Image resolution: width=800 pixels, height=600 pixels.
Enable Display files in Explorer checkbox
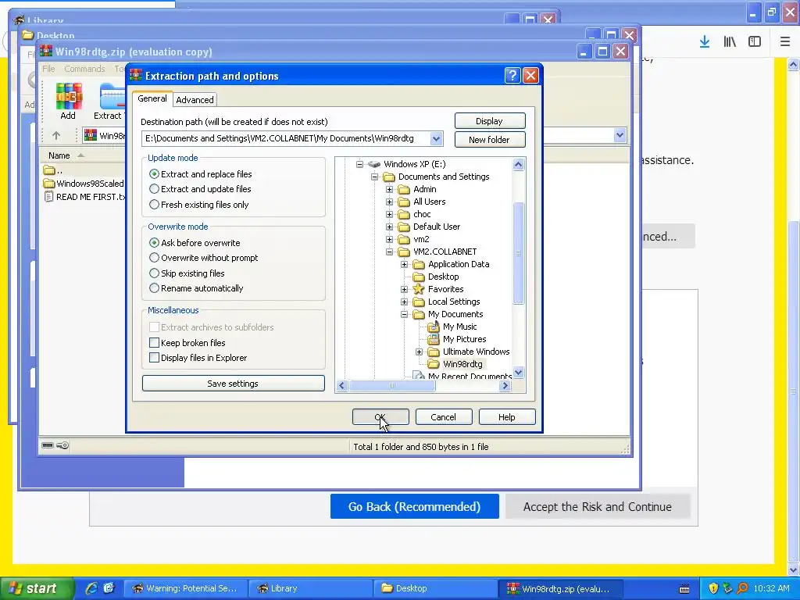pyautogui.click(x=154, y=358)
